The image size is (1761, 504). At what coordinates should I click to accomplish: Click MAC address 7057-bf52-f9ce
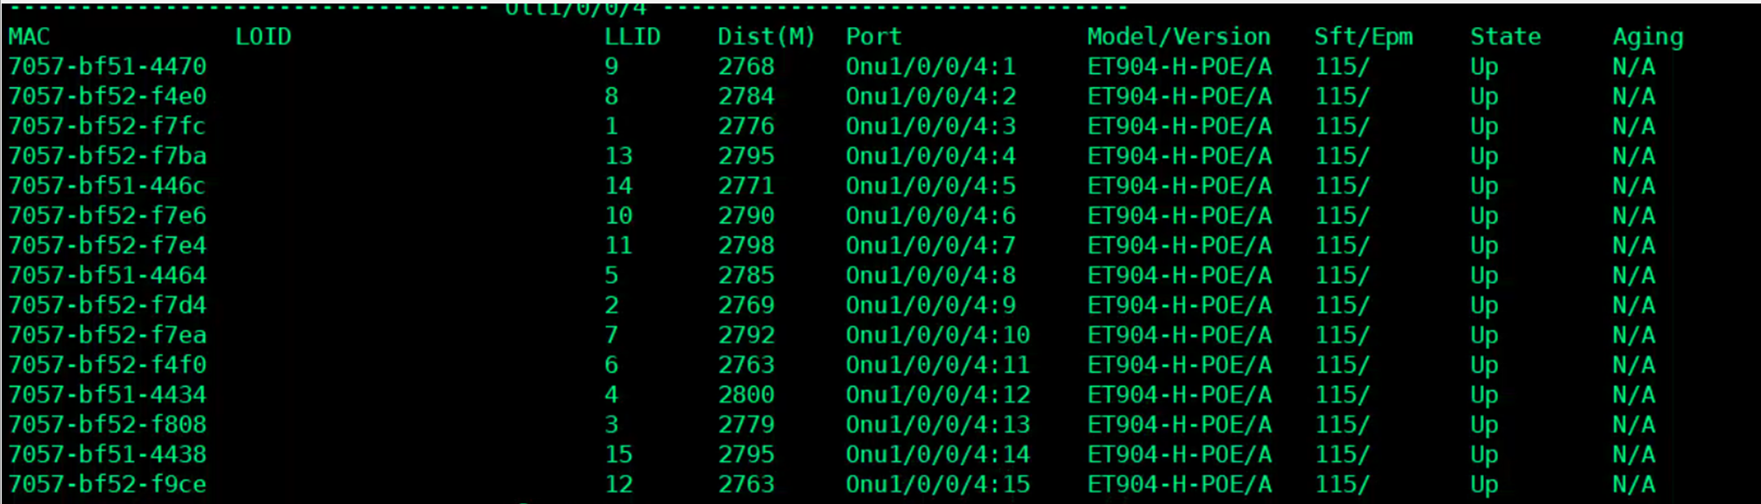tap(107, 484)
